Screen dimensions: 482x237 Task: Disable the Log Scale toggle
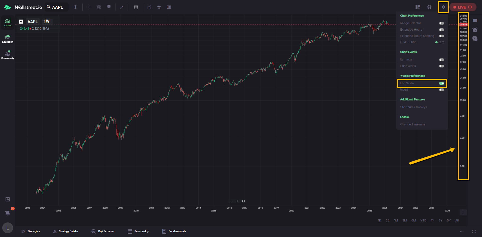tap(441, 84)
